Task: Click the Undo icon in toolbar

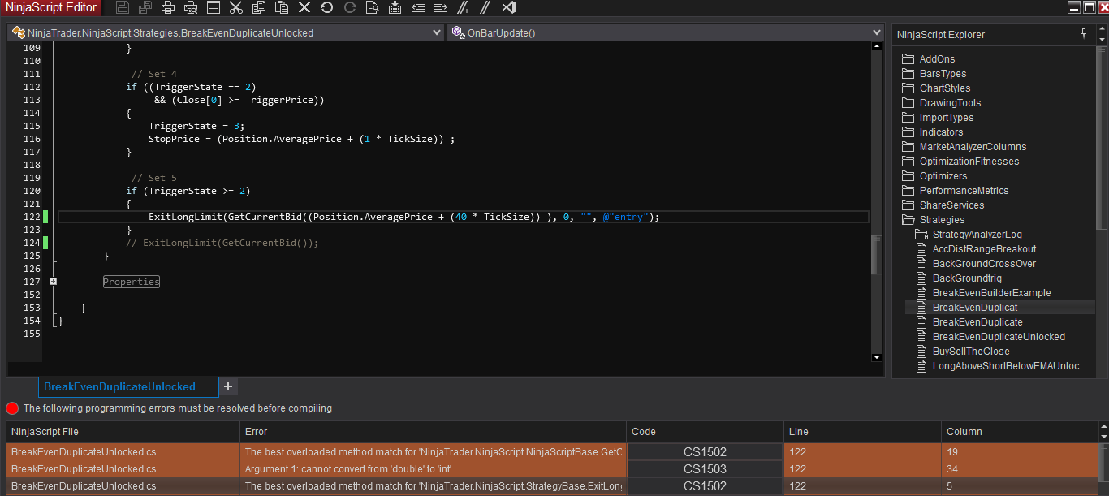Action: coord(326,8)
